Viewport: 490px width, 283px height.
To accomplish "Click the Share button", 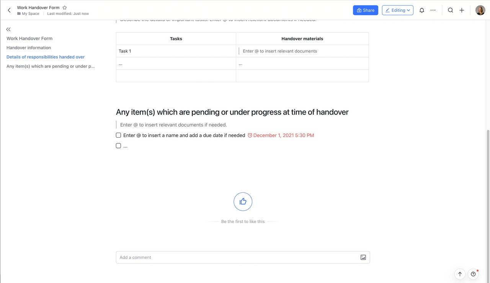I will (x=366, y=10).
